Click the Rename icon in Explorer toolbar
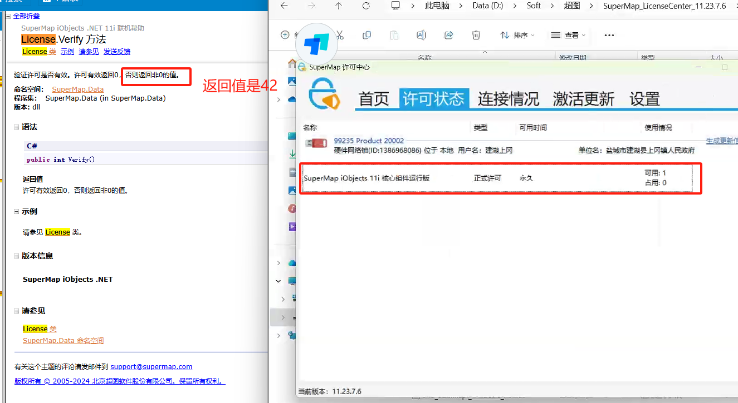The height and width of the screenshot is (403, 738). pyautogui.click(x=421, y=35)
